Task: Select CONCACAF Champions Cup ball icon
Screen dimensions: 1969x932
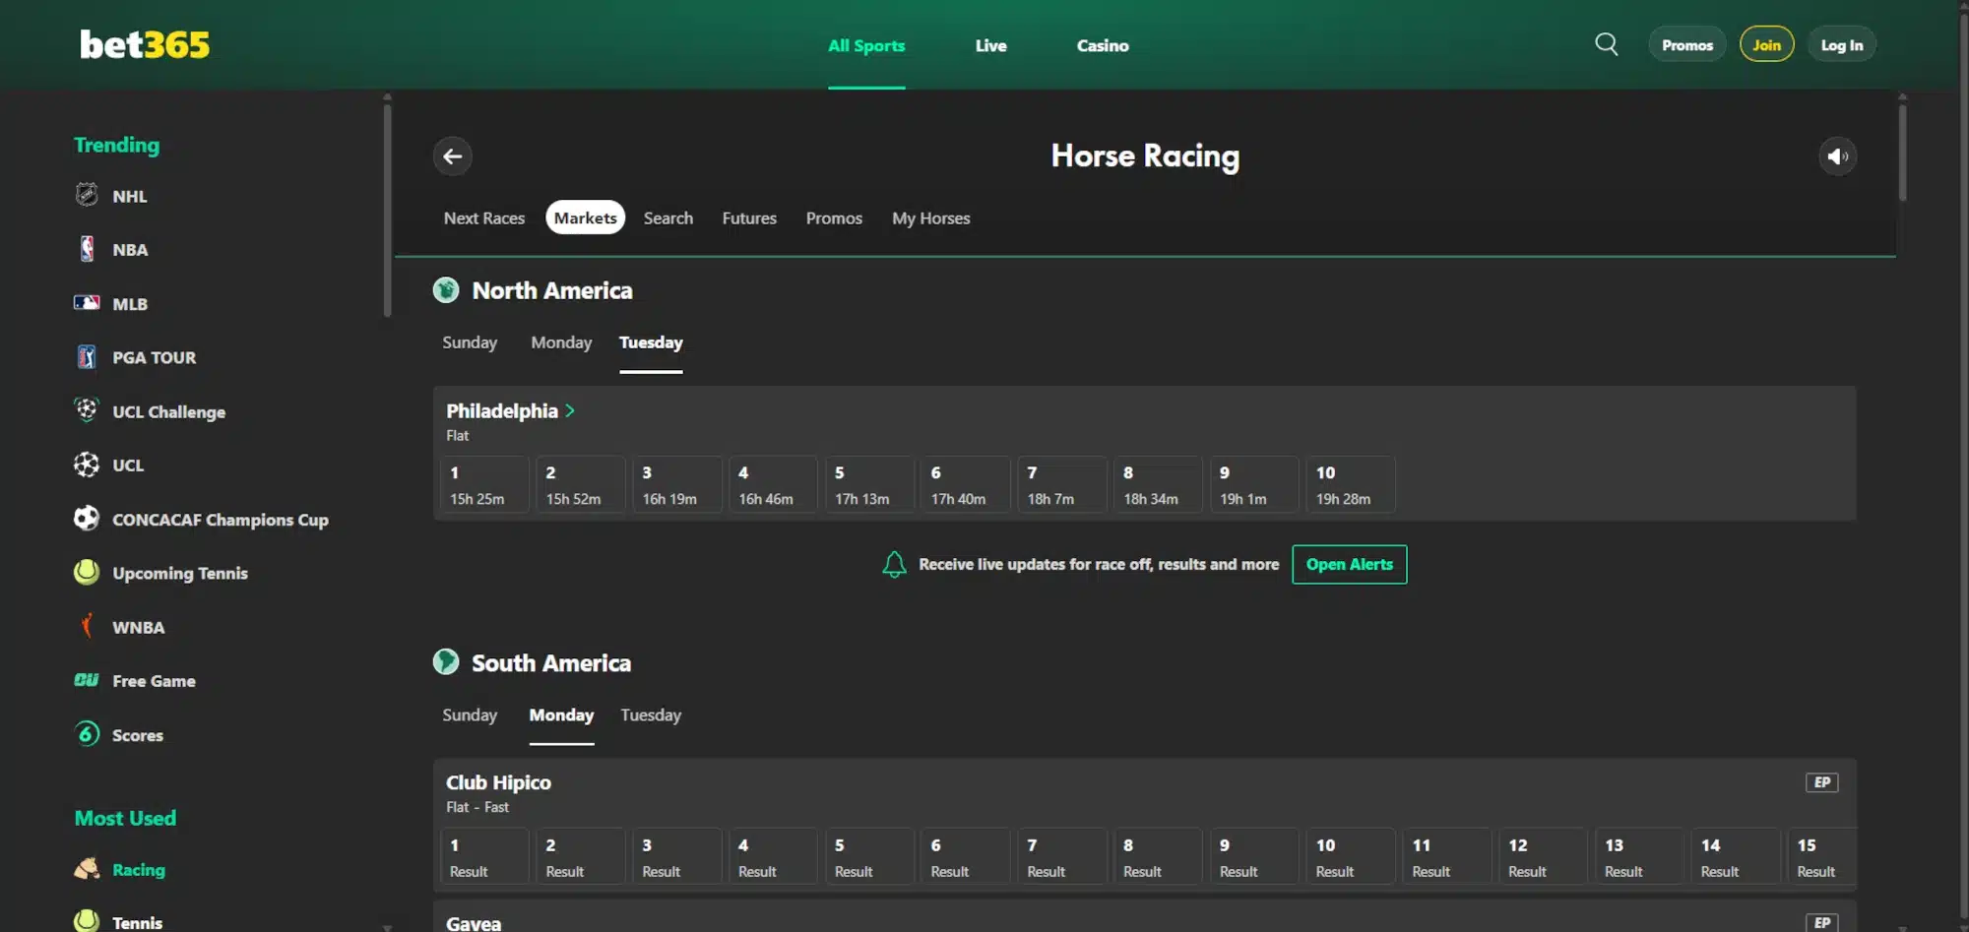Action: pos(87,519)
